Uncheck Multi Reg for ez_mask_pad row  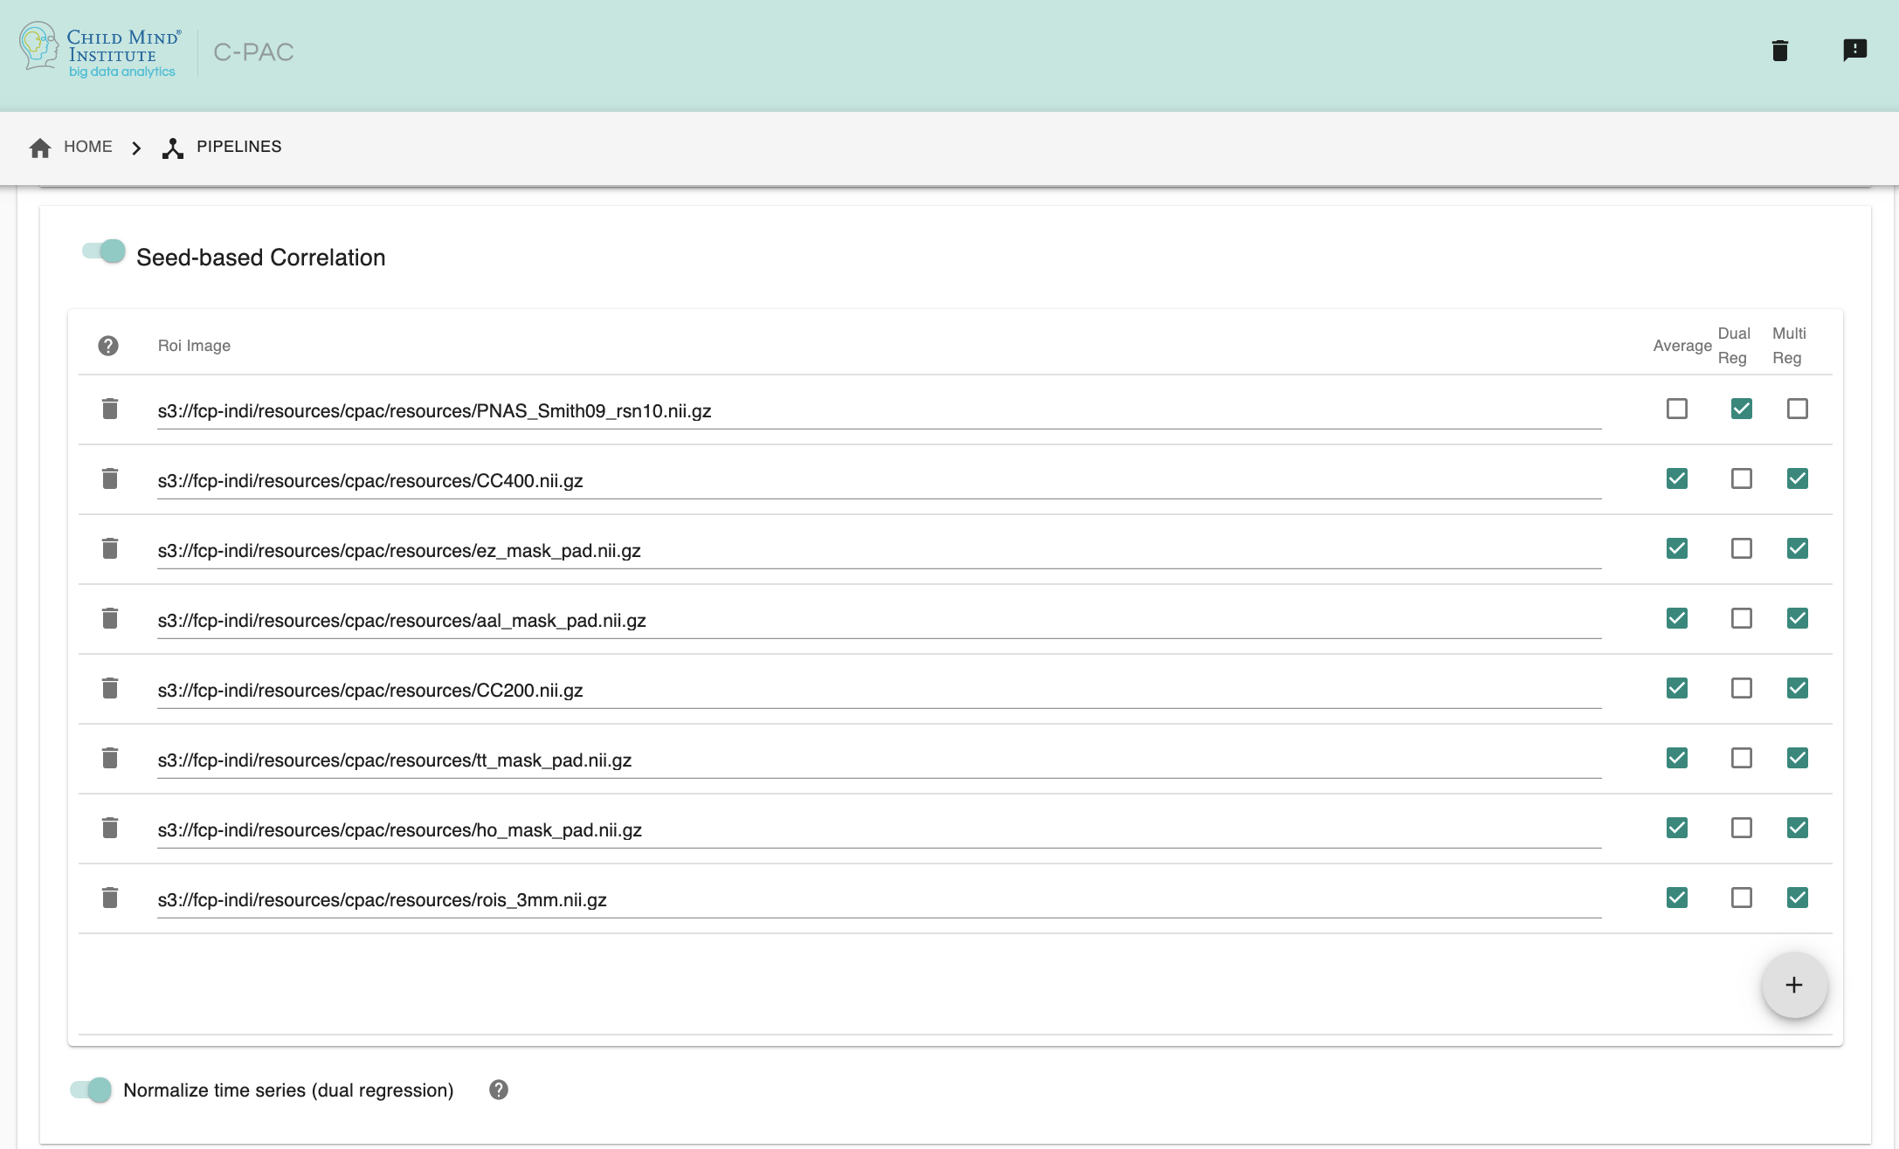point(1797,548)
